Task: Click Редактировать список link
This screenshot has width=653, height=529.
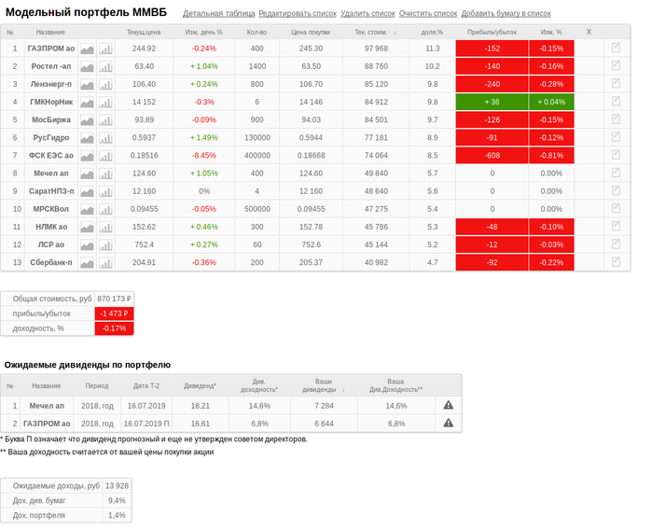Action: tap(297, 14)
